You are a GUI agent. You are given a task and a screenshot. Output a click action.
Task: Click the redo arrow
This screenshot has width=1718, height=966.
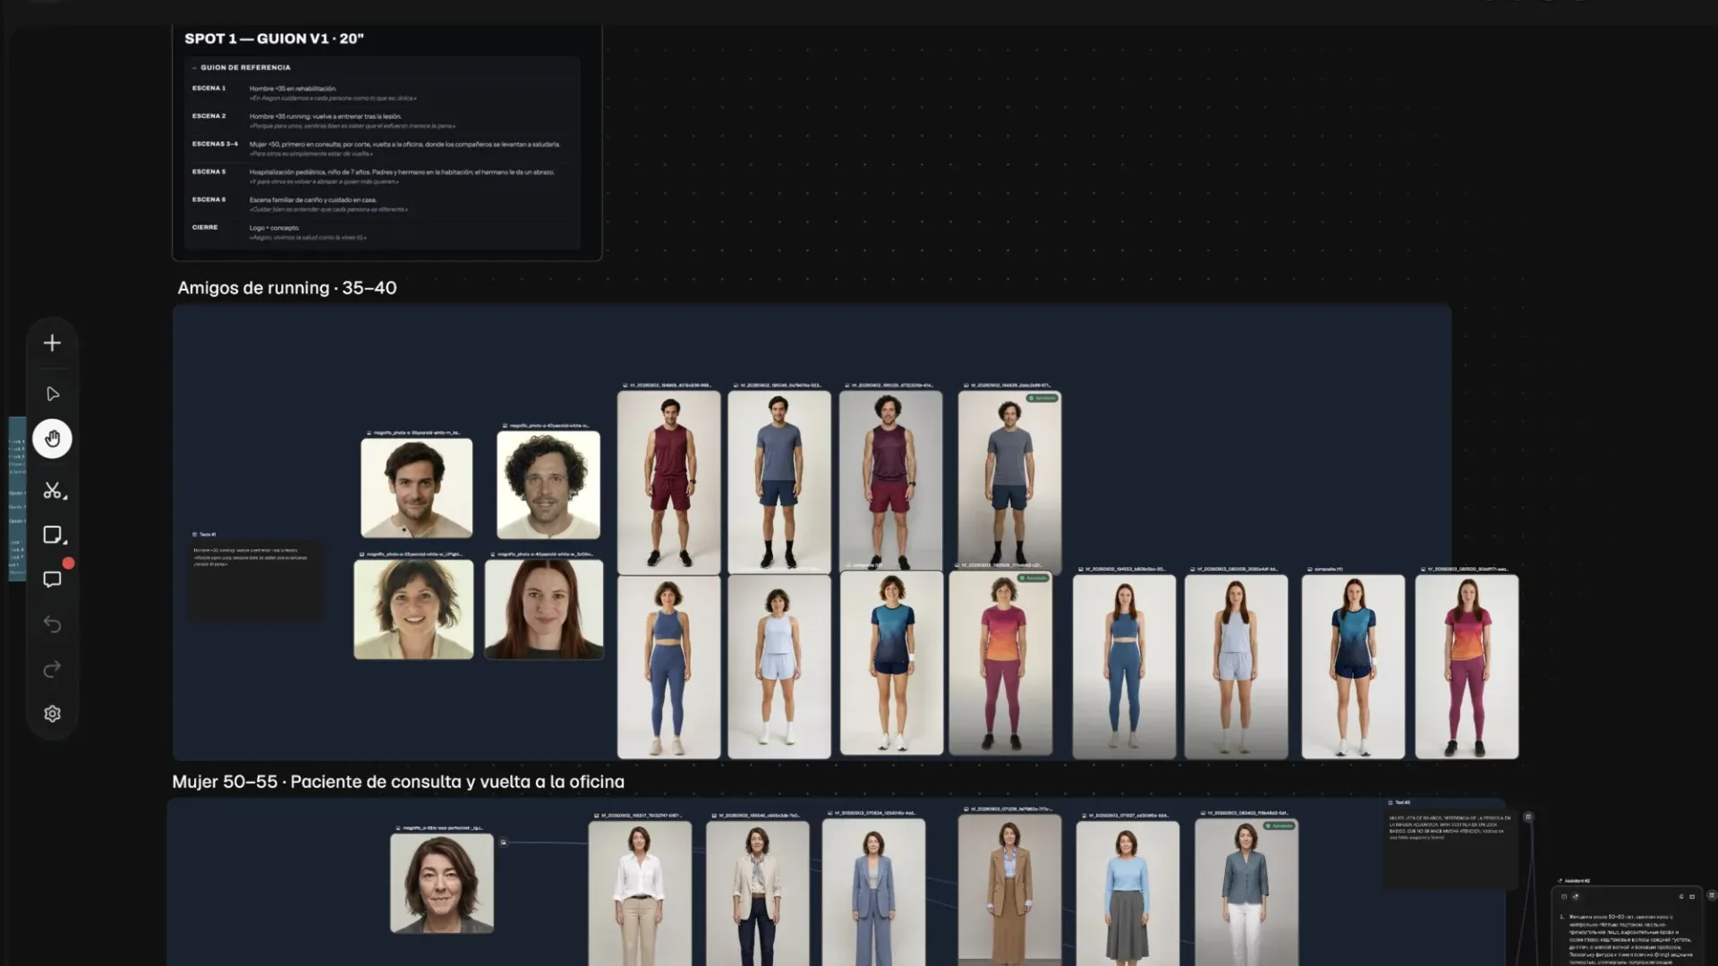click(x=52, y=669)
